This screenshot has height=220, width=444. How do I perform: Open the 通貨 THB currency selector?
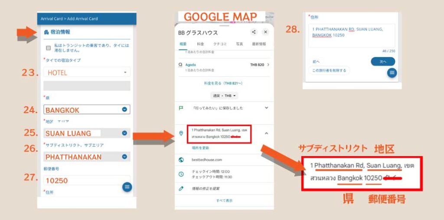pyautogui.click(x=224, y=96)
